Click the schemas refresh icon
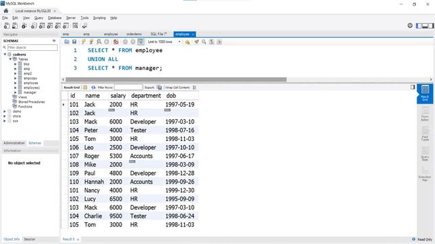This screenshot has height=244, width=435. tap(54, 41)
